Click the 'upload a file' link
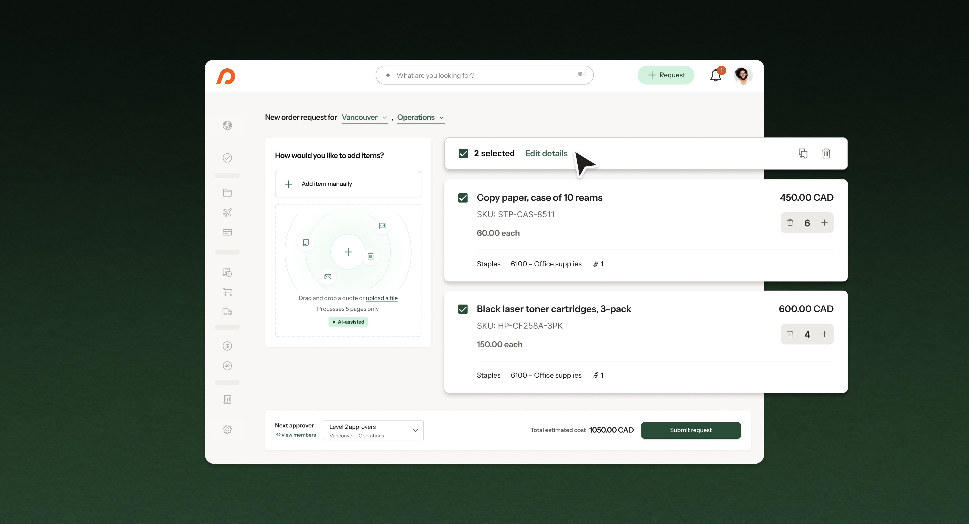 click(x=381, y=298)
